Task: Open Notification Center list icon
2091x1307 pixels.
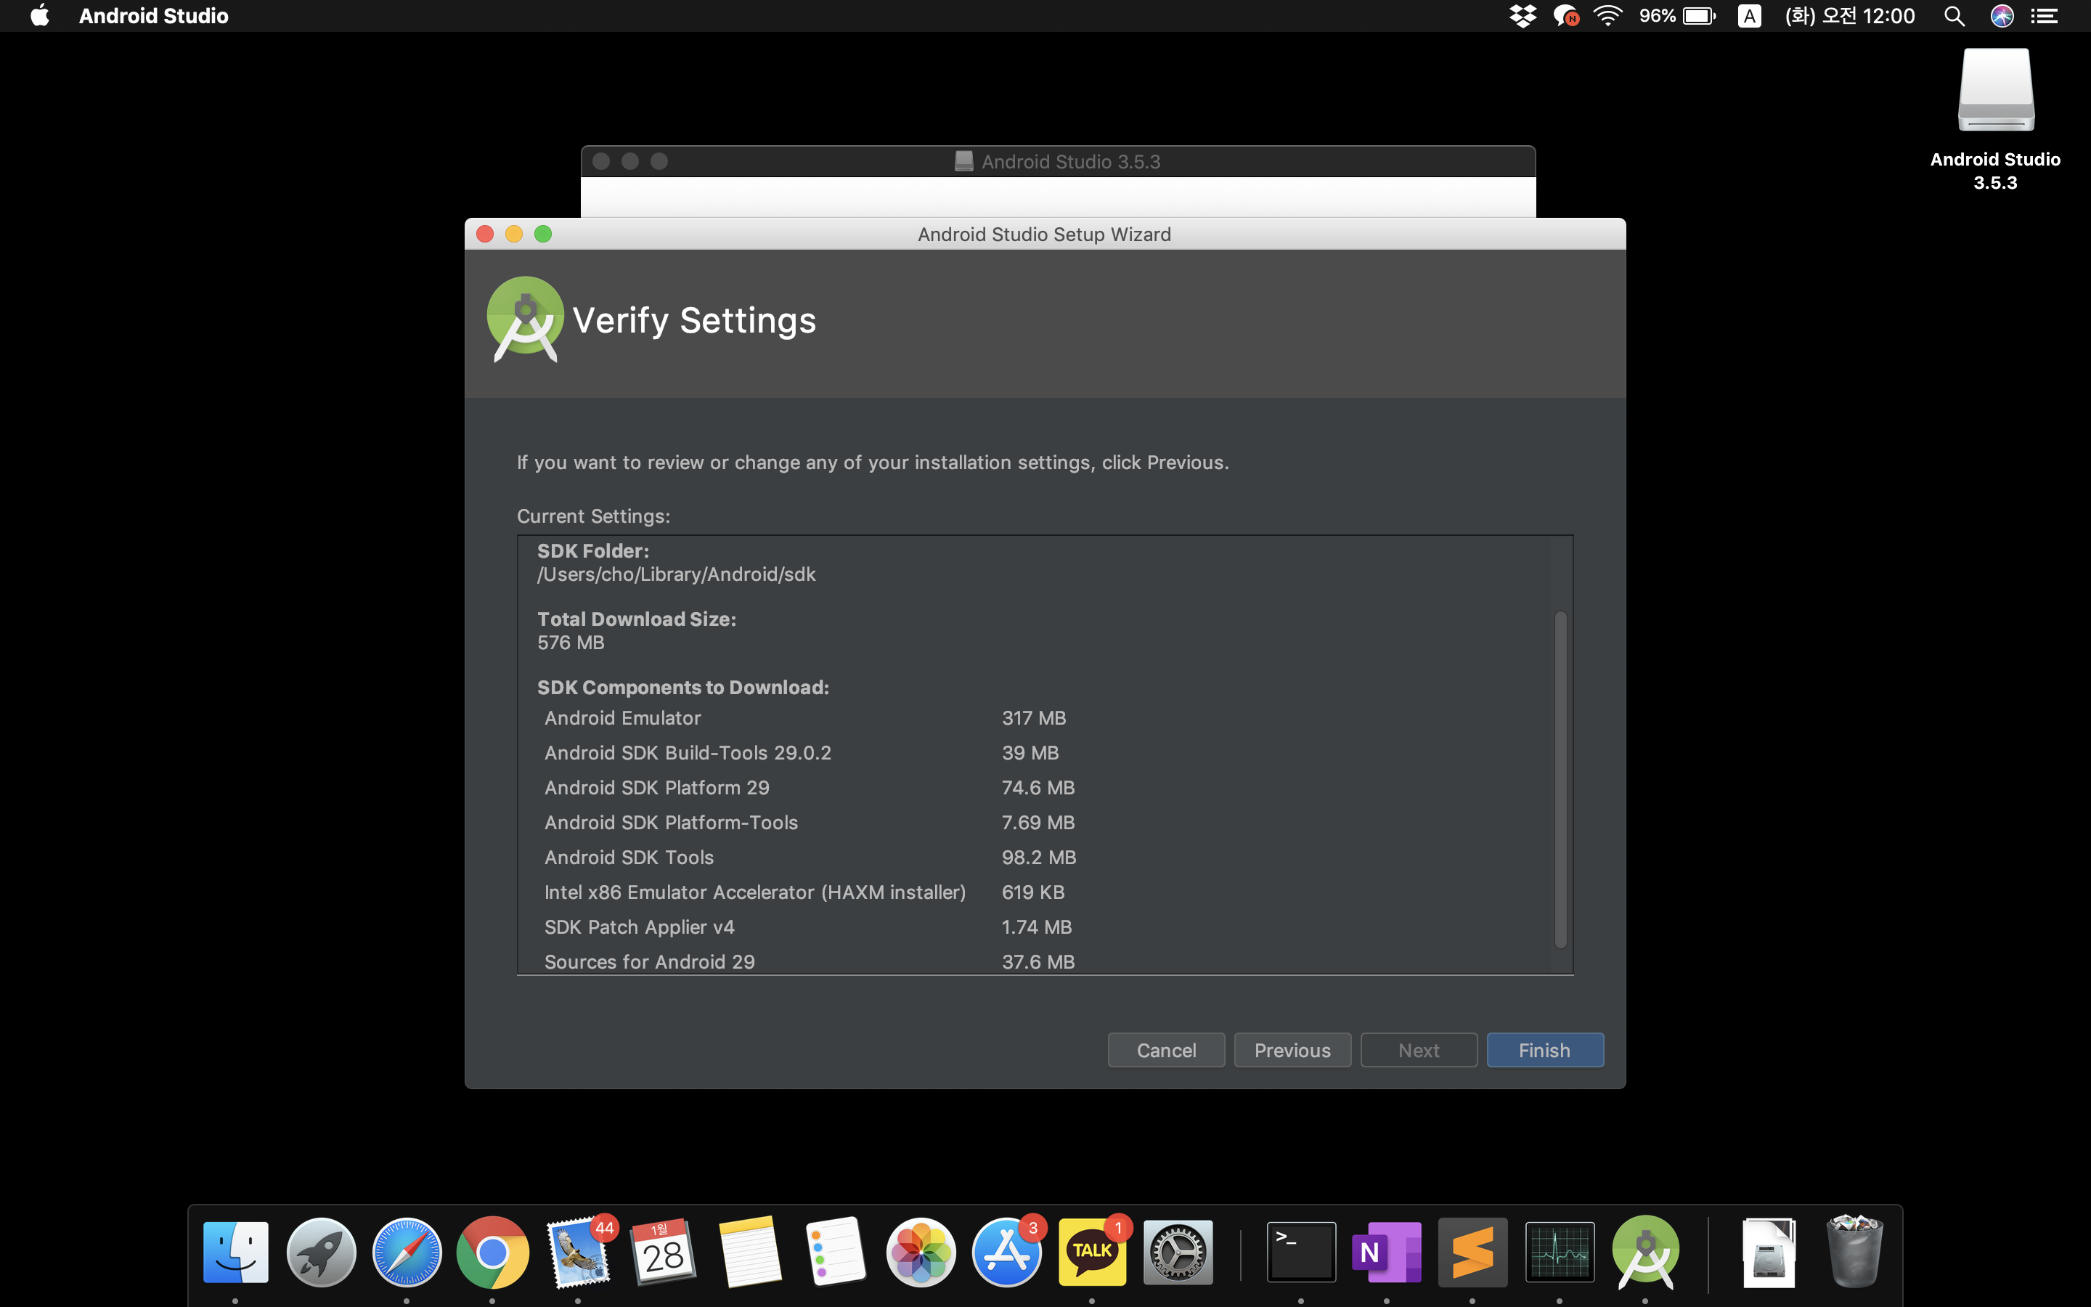Action: pyautogui.click(x=2044, y=15)
